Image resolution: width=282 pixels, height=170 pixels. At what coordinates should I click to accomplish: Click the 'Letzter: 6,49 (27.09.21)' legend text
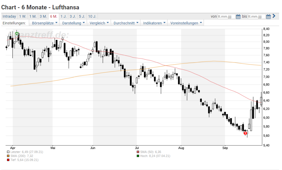[27, 152]
